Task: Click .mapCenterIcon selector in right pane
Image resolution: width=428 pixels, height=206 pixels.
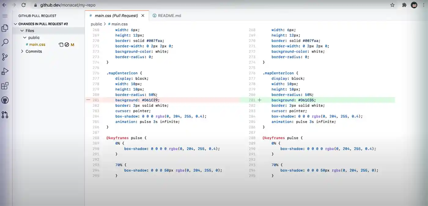Action: [x=278, y=73]
